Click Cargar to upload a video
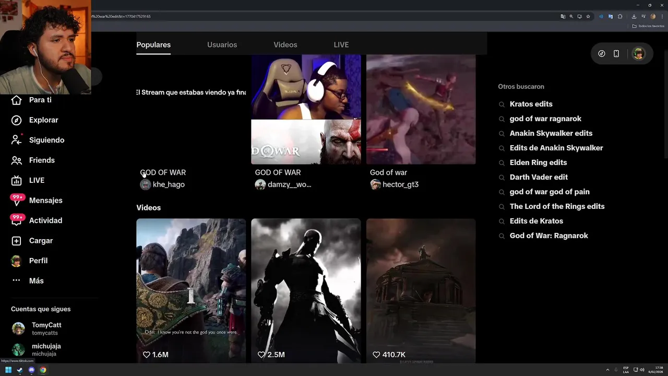 tap(32, 241)
